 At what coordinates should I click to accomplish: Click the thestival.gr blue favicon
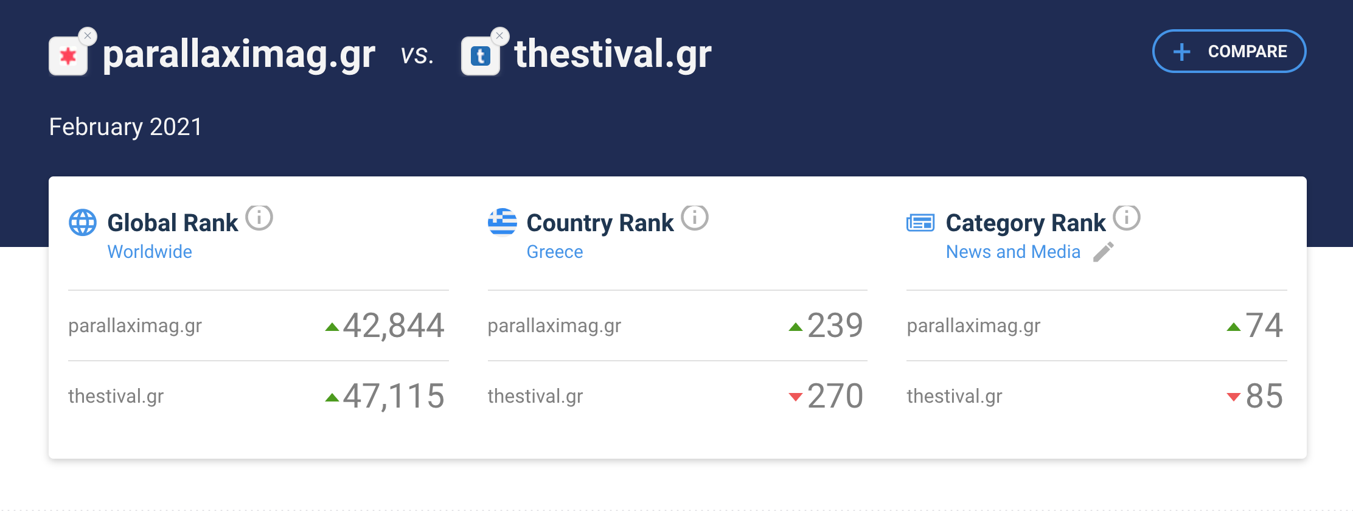click(480, 57)
